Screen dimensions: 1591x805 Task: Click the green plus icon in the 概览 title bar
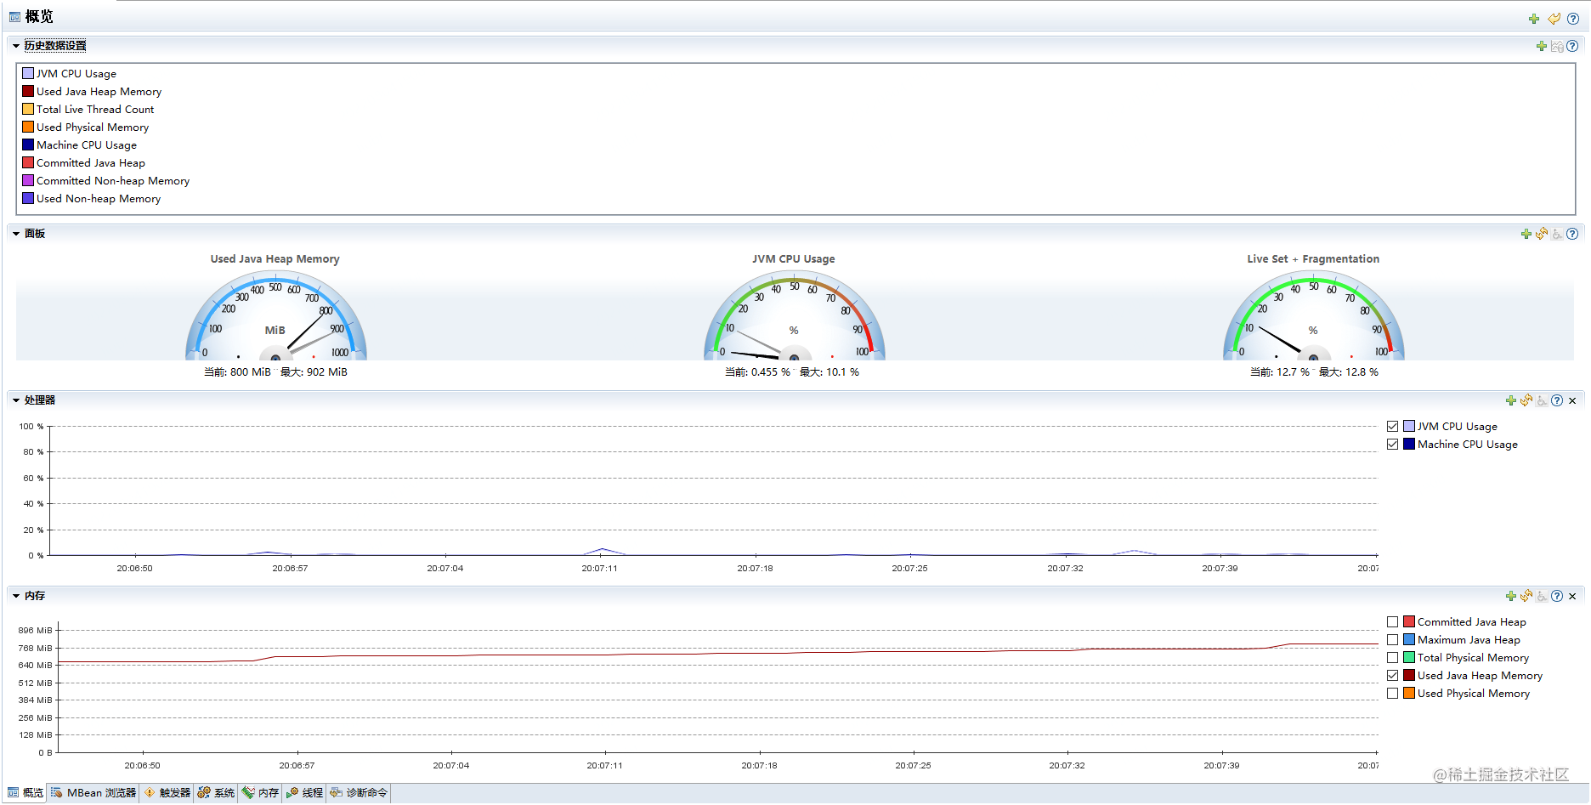[x=1534, y=19]
